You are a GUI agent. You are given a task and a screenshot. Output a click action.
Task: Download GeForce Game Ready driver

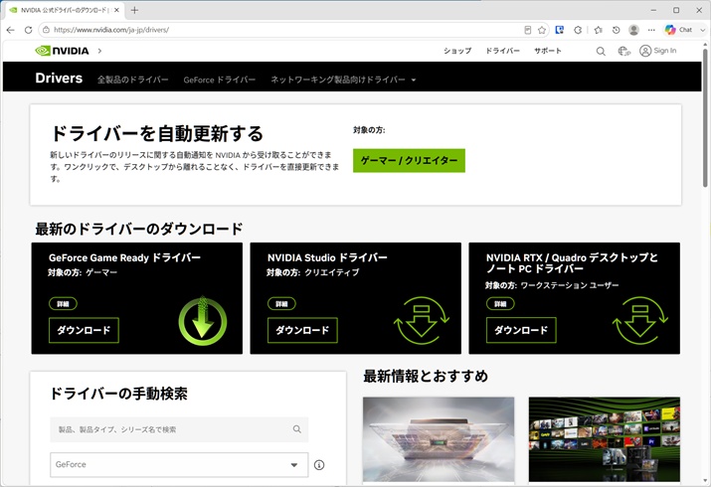click(x=84, y=330)
